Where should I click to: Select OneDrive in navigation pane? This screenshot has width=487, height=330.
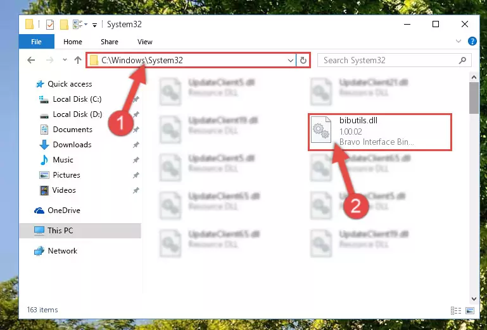pyautogui.click(x=64, y=211)
